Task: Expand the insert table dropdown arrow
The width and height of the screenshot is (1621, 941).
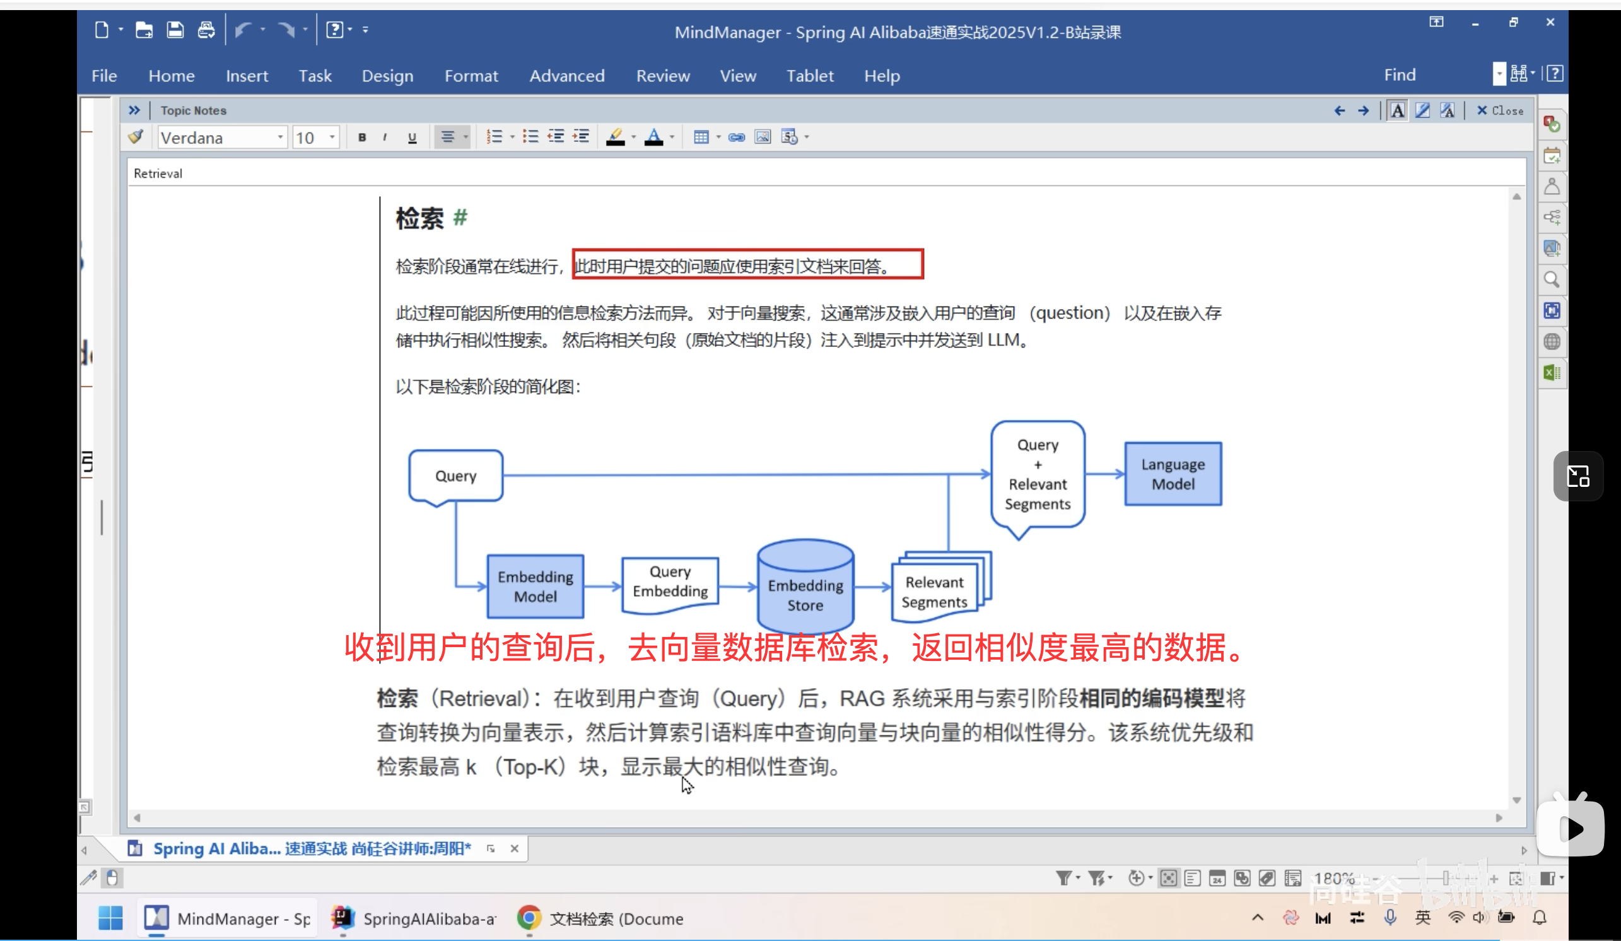Action: point(718,137)
